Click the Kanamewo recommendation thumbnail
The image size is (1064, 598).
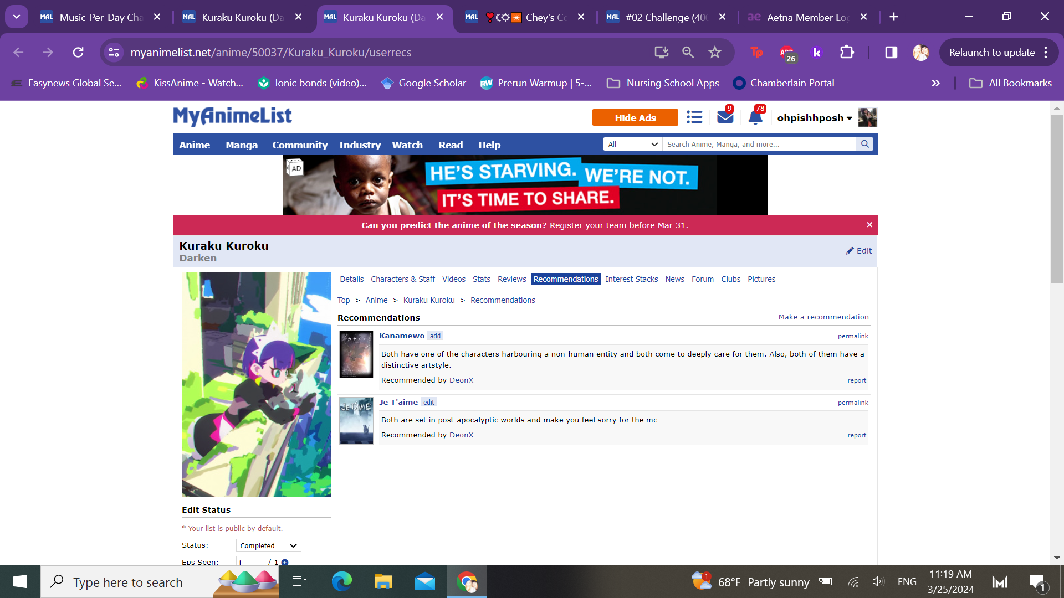pos(356,354)
